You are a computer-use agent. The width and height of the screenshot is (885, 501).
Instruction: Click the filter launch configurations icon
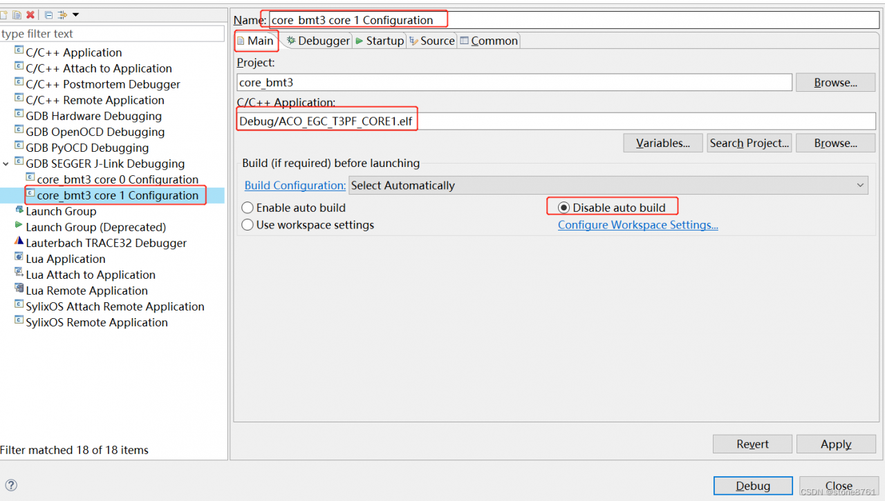[x=62, y=14]
